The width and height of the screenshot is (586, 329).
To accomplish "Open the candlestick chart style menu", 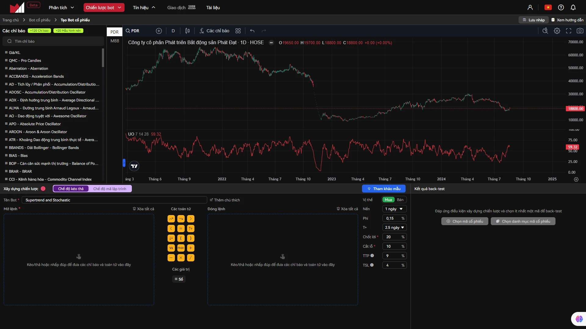I will [187, 31].
